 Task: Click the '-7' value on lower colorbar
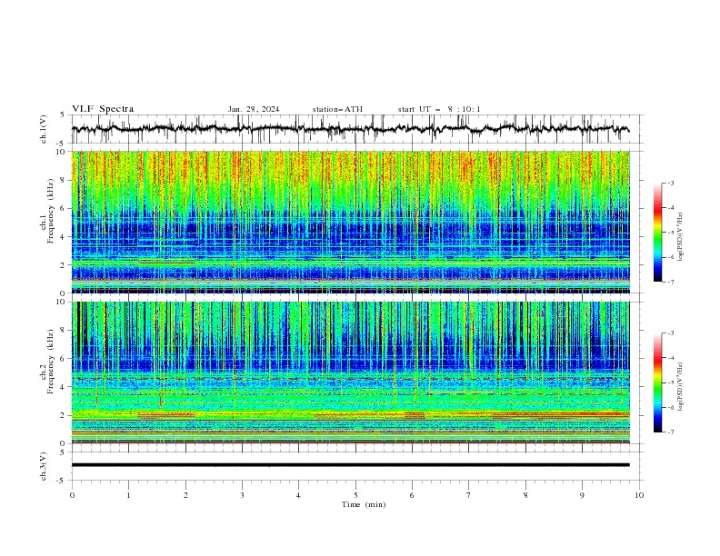pyautogui.click(x=670, y=432)
